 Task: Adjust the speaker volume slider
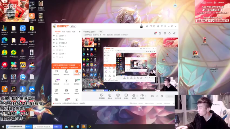[145, 96]
